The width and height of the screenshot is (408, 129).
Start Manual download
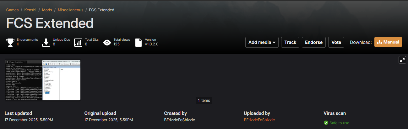click(388, 42)
